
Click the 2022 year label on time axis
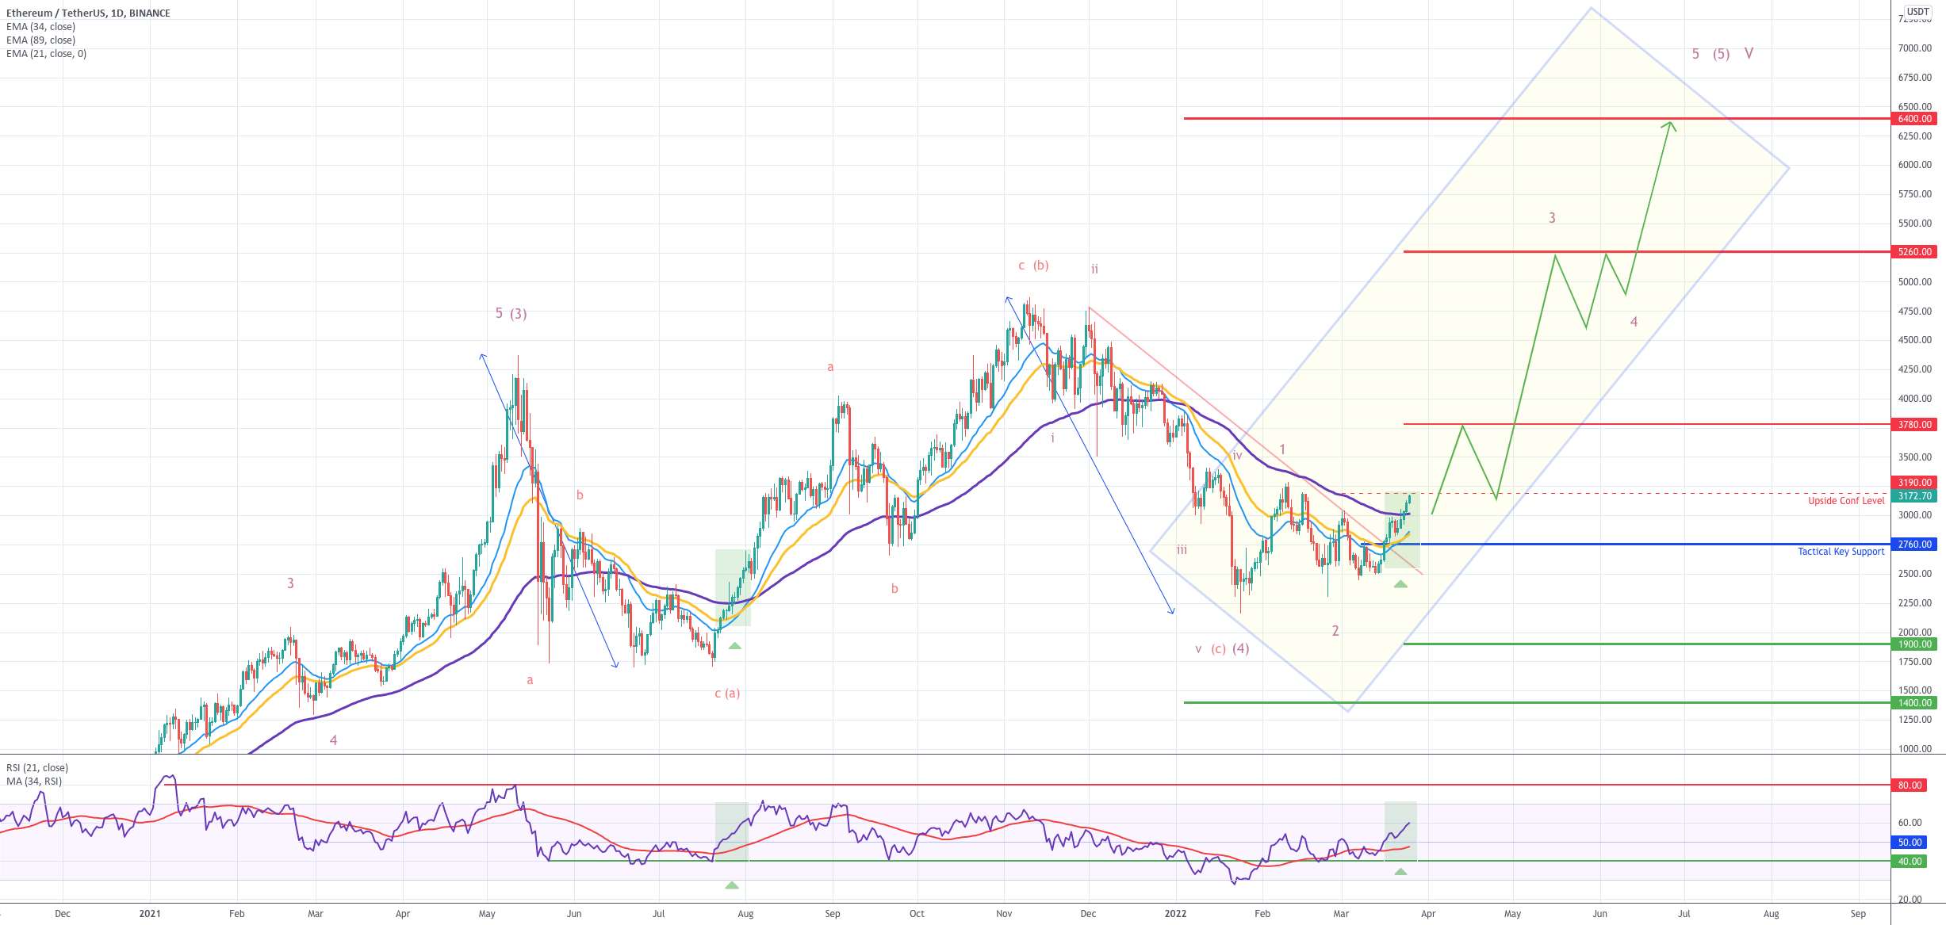pyautogui.click(x=1175, y=914)
